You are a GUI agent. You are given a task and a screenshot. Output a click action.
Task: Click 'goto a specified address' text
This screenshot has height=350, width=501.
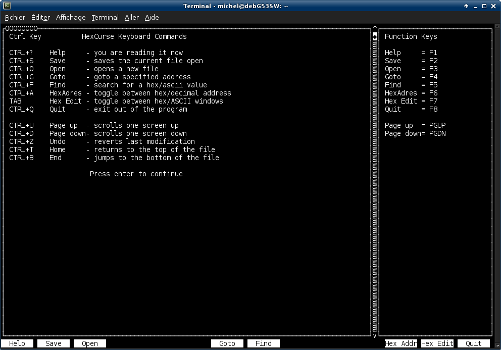coord(142,77)
